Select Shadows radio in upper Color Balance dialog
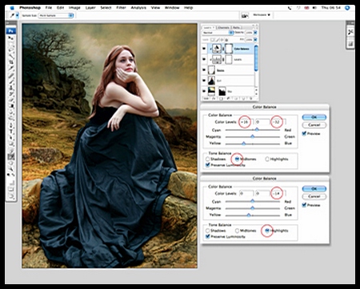360x289 pixels. 207,159
